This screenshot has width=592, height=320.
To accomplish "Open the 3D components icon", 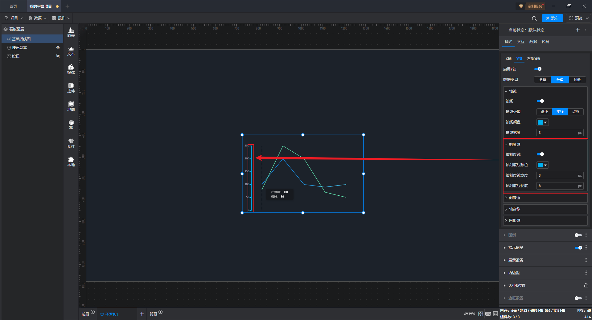I will (x=71, y=124).
